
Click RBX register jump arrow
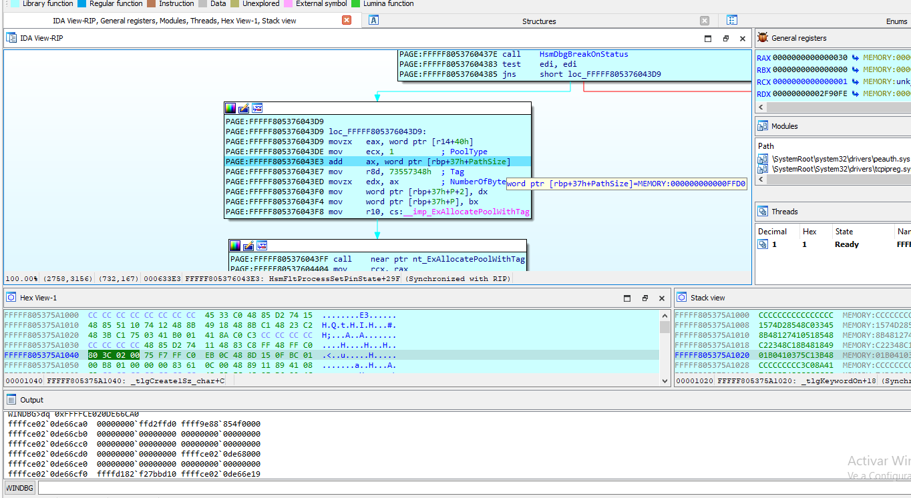pos(855,69)
